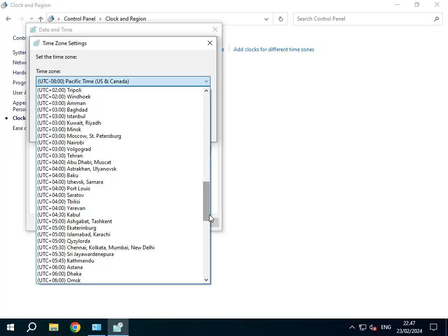The width and height of the screenshot is (448, 336).
Task: Select (UTC+03:00) Baghdad
Action: tap(119, 110)
